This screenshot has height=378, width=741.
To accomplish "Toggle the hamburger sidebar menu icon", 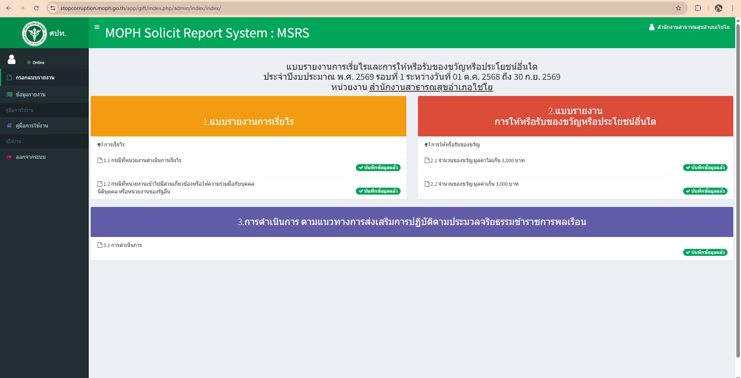I will tap(97, 27).
